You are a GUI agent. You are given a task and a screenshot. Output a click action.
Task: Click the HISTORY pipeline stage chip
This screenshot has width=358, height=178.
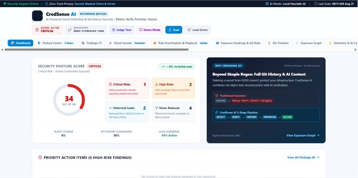(251, 117)
